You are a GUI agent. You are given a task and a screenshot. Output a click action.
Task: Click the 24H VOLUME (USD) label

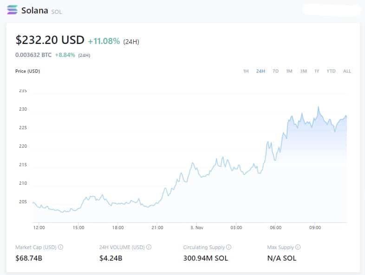[x=122, y=247]
